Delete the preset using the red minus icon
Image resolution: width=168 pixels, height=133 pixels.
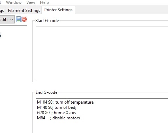[x=24, y=19]
